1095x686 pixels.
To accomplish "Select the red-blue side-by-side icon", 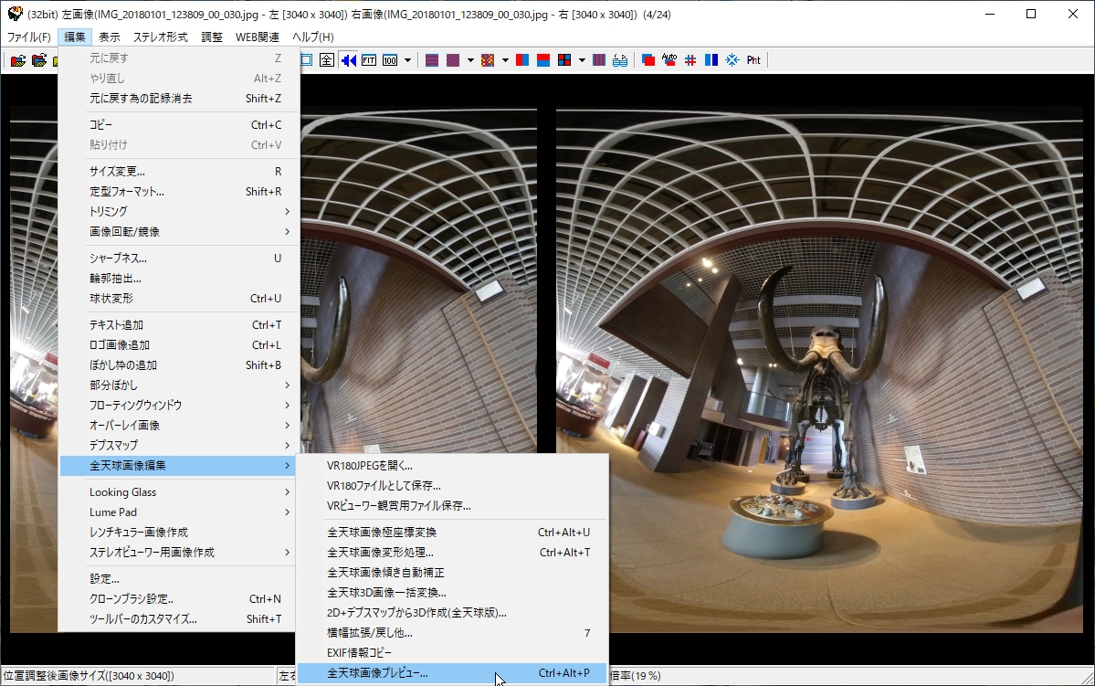I will (x=522, y=60).
